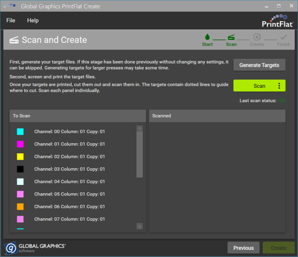
Task: Select the magenta Channel 01 swatch
Action: point(20,144)
